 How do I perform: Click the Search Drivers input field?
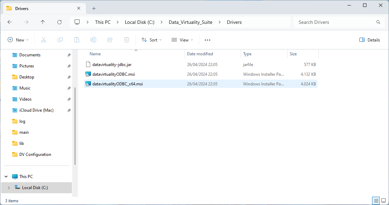coord(335,22)
